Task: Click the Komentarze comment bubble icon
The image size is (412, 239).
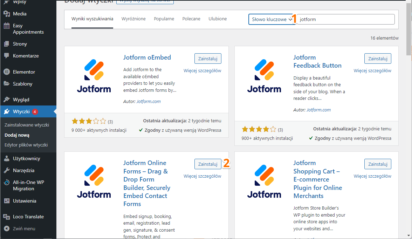Action: click(x=7, y=56)
